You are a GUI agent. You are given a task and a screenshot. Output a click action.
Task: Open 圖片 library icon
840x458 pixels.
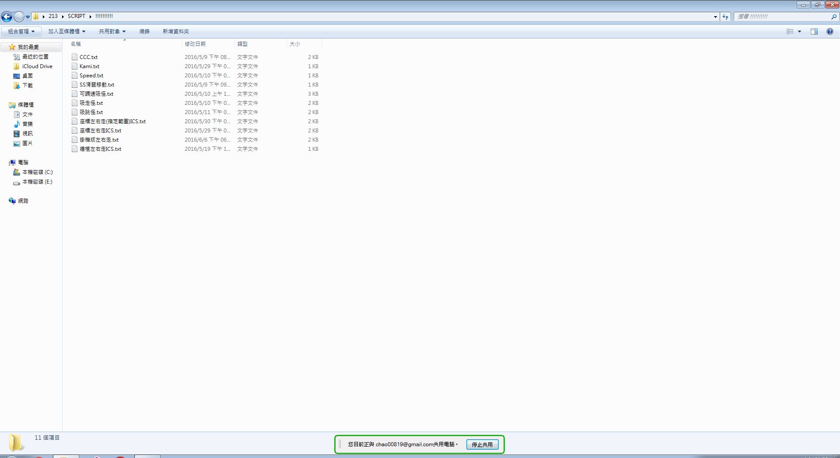click(x=17, y=143)
